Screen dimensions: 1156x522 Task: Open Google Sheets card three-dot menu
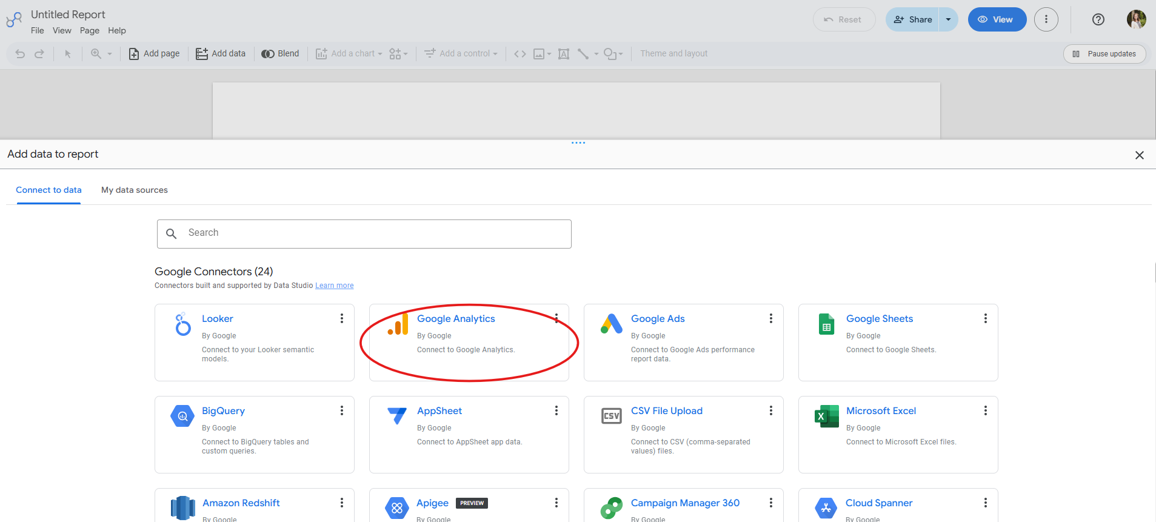pyautogui.click(x=986, y=318)
